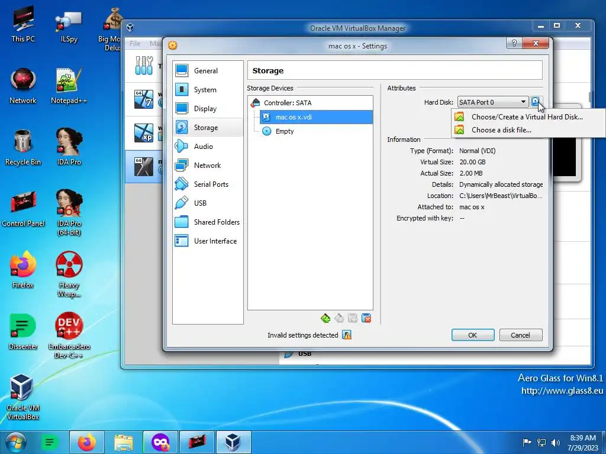Go to Serial Ports settings

coord(208,184)
